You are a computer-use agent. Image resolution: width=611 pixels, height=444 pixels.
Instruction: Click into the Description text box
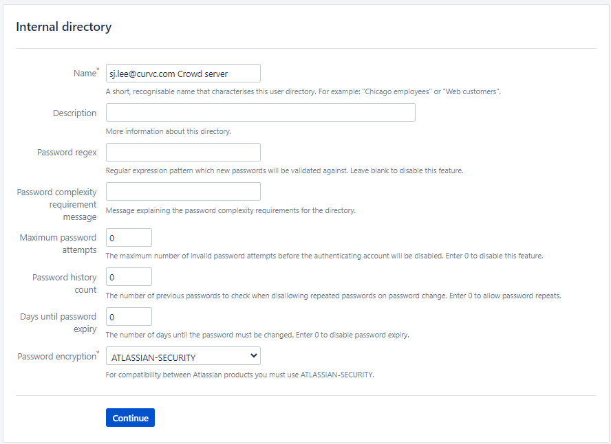coord(261,113)
